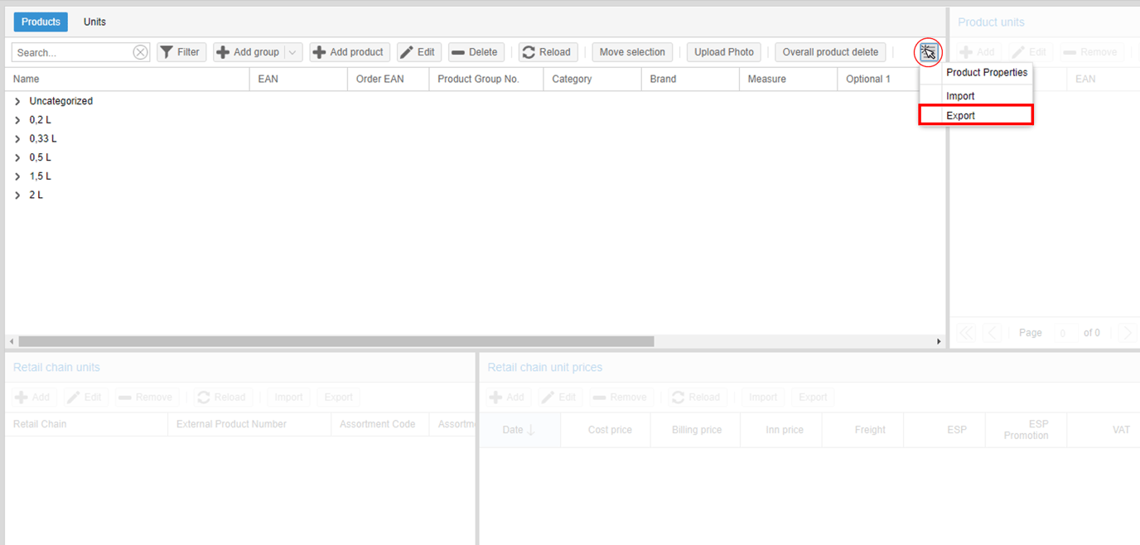Clear the search box with the X icon
The image size is (1140, 545).
point(140,52)
